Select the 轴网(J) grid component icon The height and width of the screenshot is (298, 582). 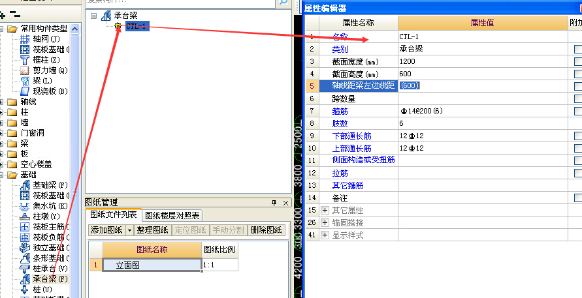tap(25, 39)
